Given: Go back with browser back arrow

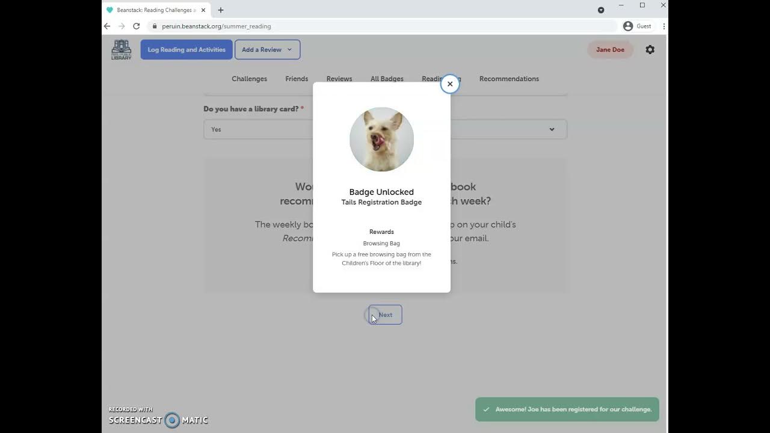Looking at the screenshot, I should coord(107,26).
